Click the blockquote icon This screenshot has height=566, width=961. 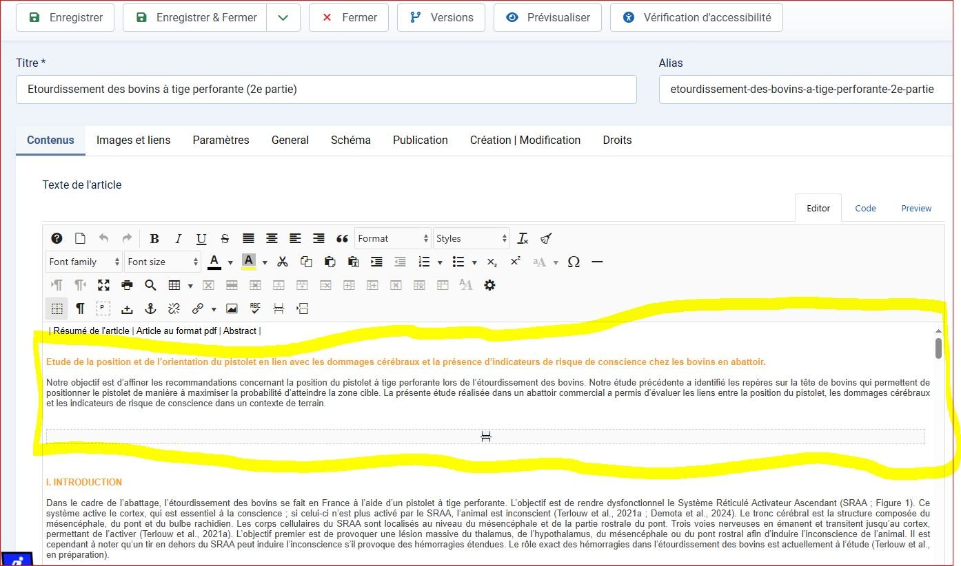click(x=342, y=239)
